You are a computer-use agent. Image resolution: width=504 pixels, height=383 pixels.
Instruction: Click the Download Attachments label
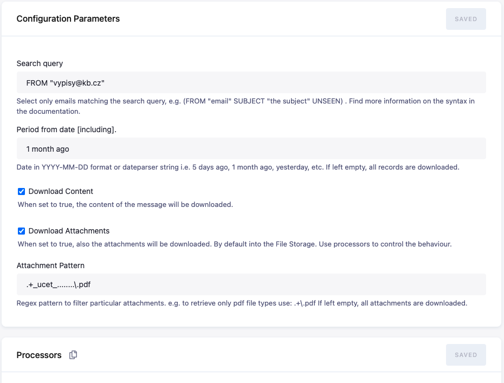(x=69, y=231)
